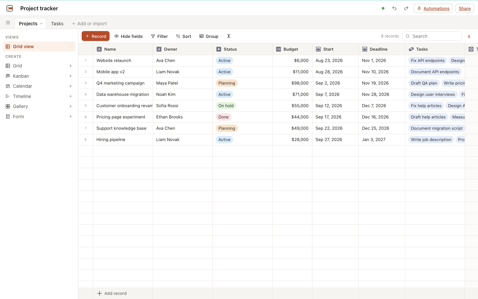Click the Done status of Pricing page experiment

[x=223, y=117]
